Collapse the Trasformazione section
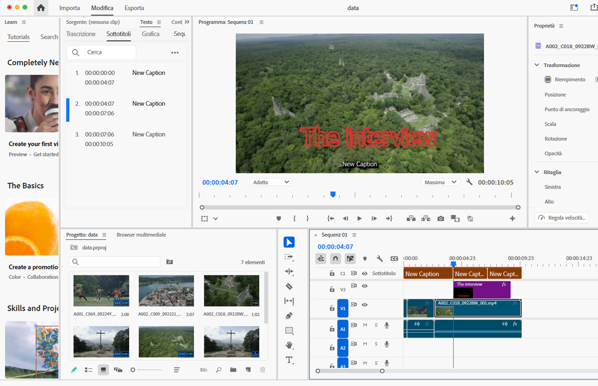The image size is (598, 386). point(537,65)
